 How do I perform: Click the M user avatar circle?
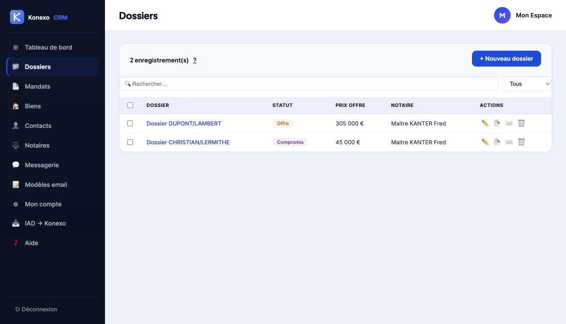tap(502, 15)
